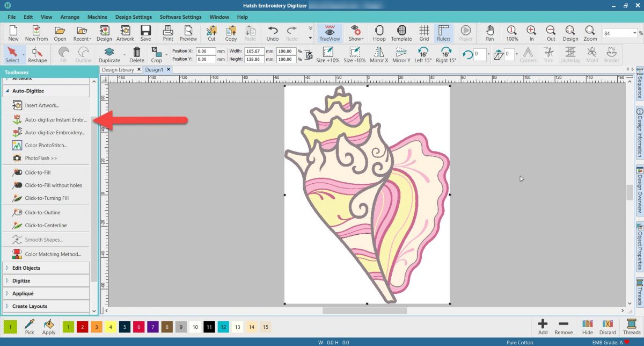The width and height of the screenshot is (644, 346).
Task: Click the Width input field
Action: point(254,51)
